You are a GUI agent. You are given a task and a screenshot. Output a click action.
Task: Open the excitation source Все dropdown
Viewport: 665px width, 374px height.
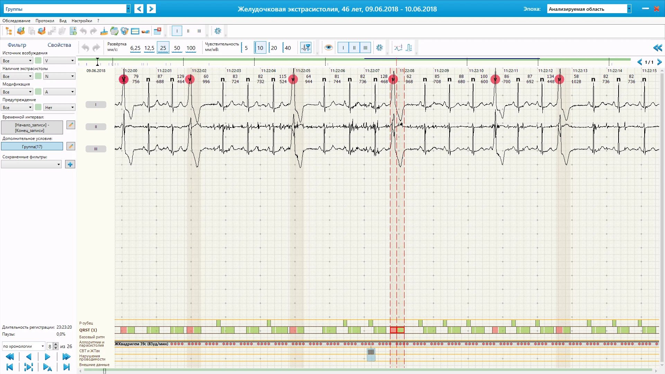coord(17,61)
